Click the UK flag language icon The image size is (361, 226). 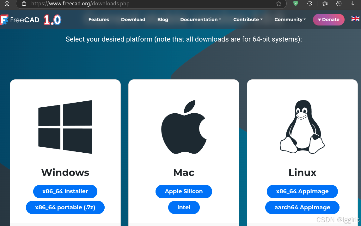click(x=355, y=19)
